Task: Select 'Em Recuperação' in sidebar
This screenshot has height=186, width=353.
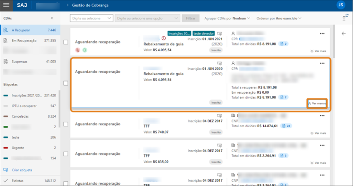Action: click(x=24, y=41)
